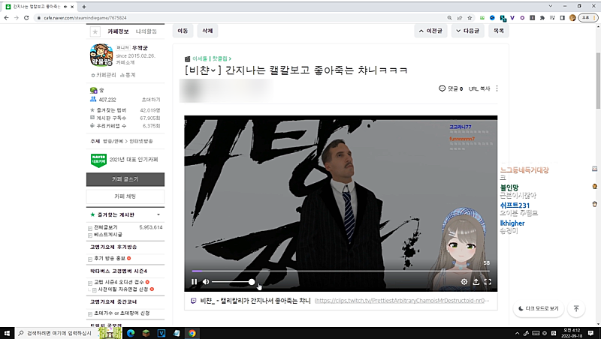The height and width of the screenshot is (339, 601).
Task: Open the Windows Start menu
Action: point(7,333)
